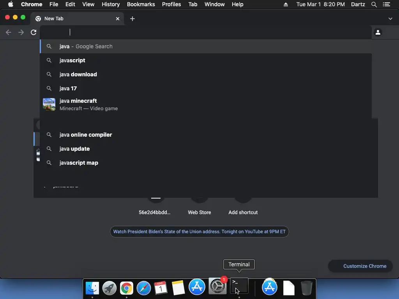
Task: Open Chrome profile avatar button
Action: [378, 32]
